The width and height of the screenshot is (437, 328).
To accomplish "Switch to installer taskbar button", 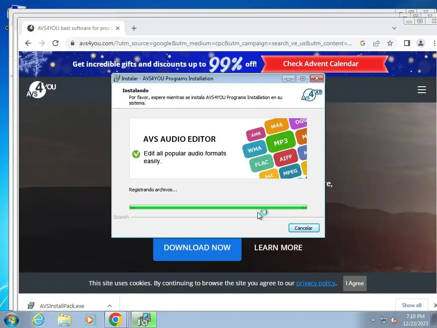I will coord(144,319).
